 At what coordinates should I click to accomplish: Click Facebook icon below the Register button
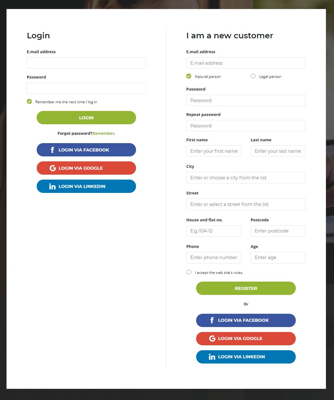point(212,320)
